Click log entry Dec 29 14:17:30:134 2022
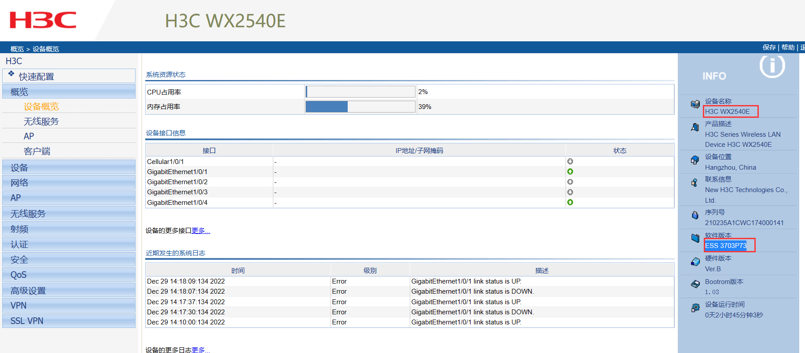The width and height of the screenshot is (805, 353). point(186,312)
